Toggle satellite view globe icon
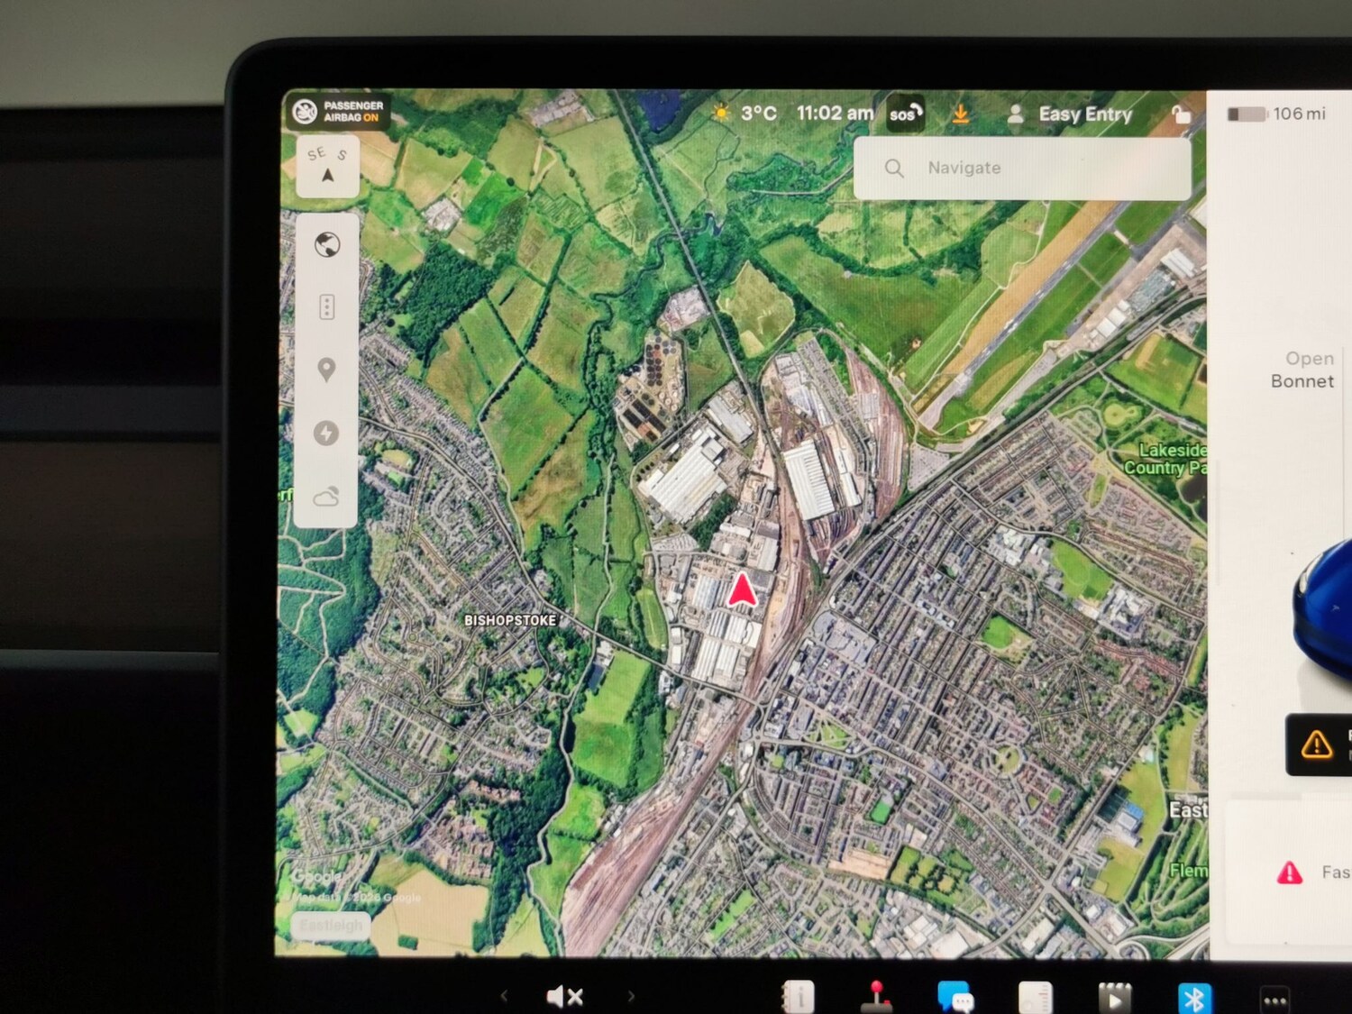The image size is (1352, 1014). (x=327, y=244)
